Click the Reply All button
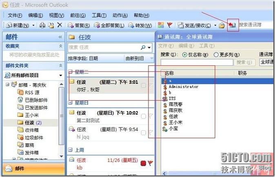The width and height of the screenshot is (275, 177). pos(109,26)
